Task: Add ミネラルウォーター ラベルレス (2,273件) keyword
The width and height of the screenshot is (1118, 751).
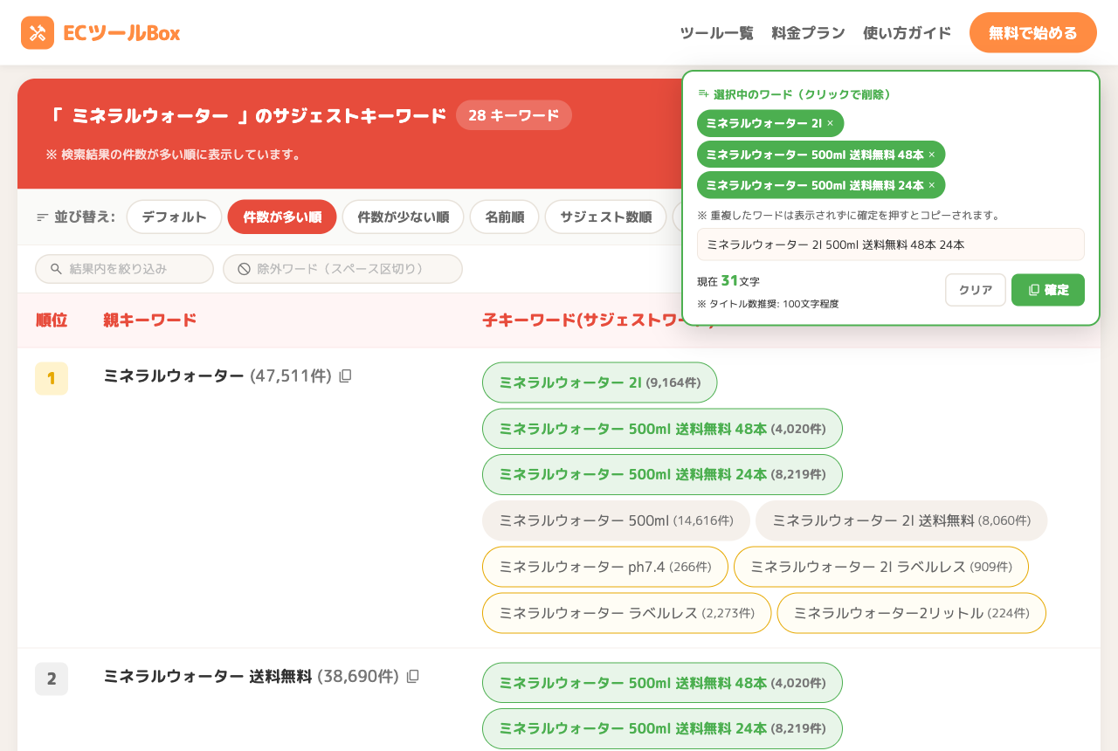Action: point(627,613)
